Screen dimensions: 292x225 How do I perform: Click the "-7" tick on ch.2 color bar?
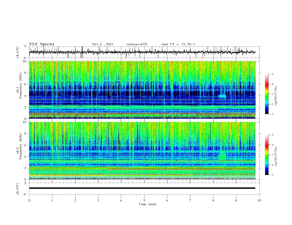click(272, 175)
